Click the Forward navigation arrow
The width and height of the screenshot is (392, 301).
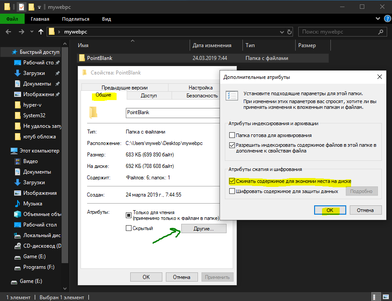pos(22,32)
